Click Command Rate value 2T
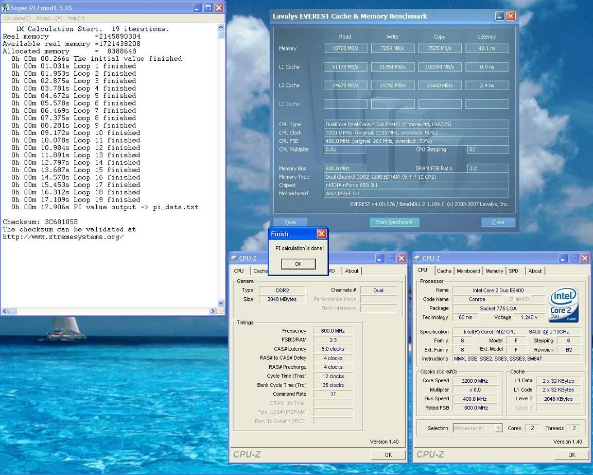 click(333, 395)
